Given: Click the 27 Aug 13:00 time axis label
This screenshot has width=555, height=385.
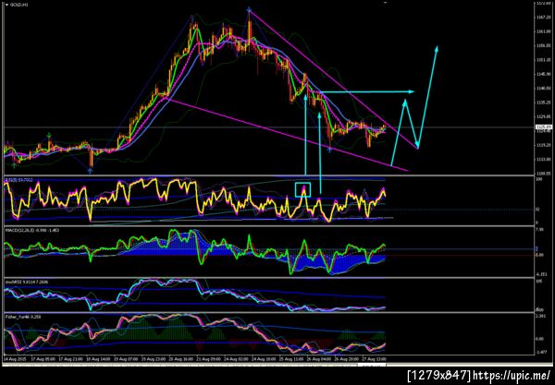Looking at the screenshot, I should [x=375, y=359].
